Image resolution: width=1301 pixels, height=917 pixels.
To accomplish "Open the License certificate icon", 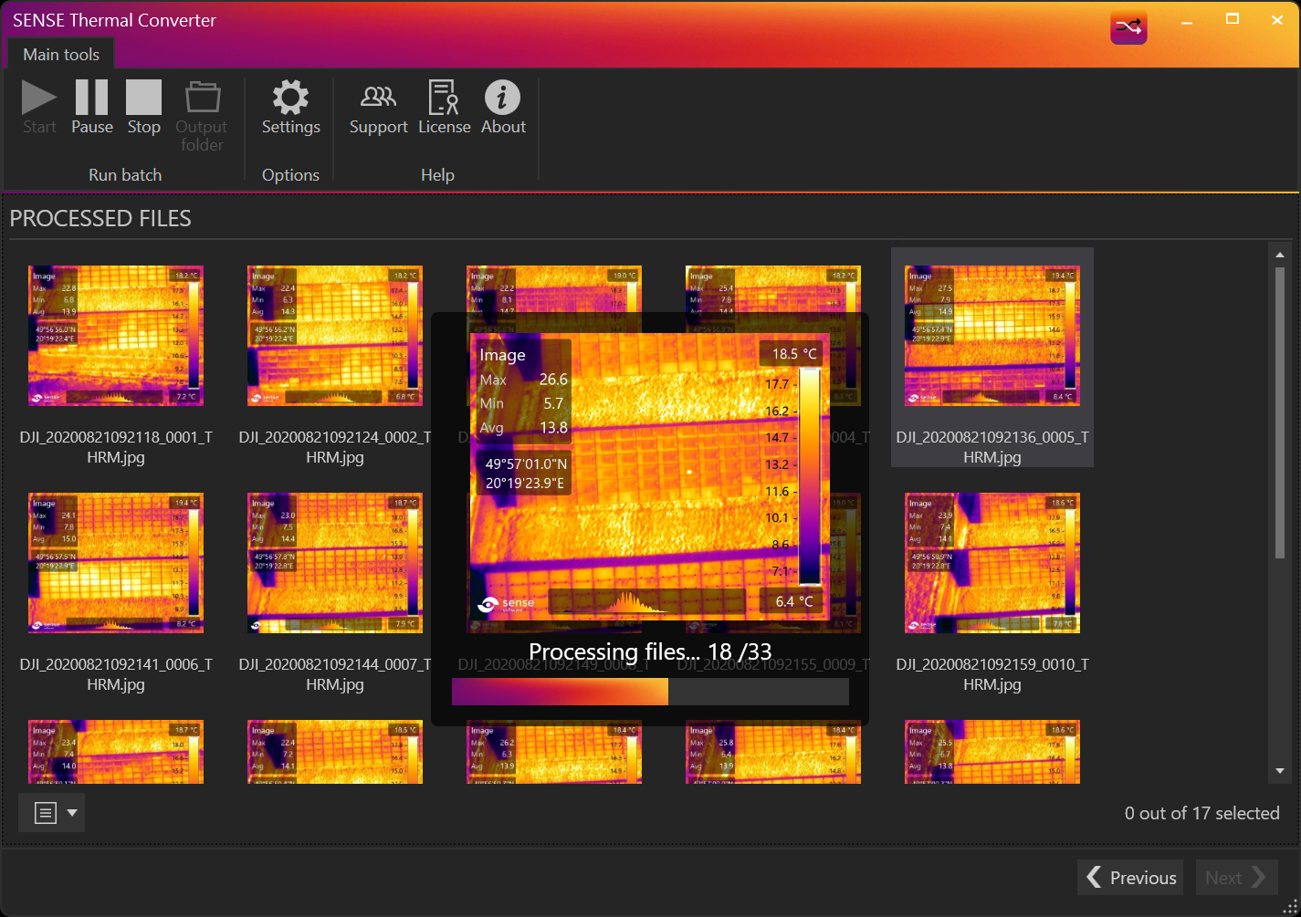I will point(444,99).
